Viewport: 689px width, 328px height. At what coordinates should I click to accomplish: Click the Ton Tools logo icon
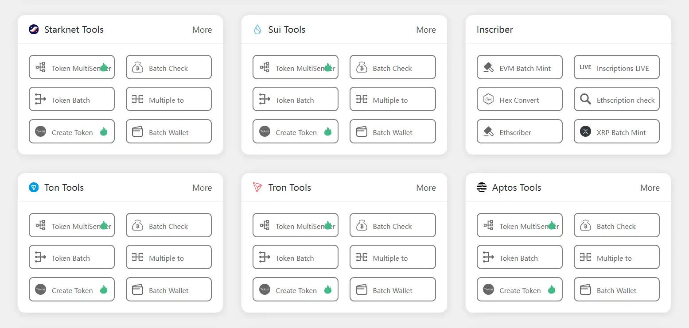tap(34, 188)
